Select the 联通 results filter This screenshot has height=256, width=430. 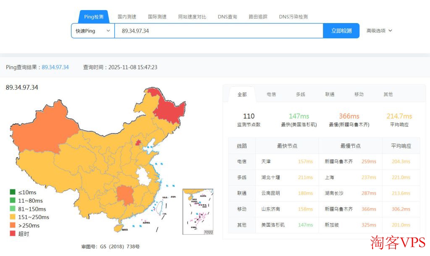click(330, 94)
